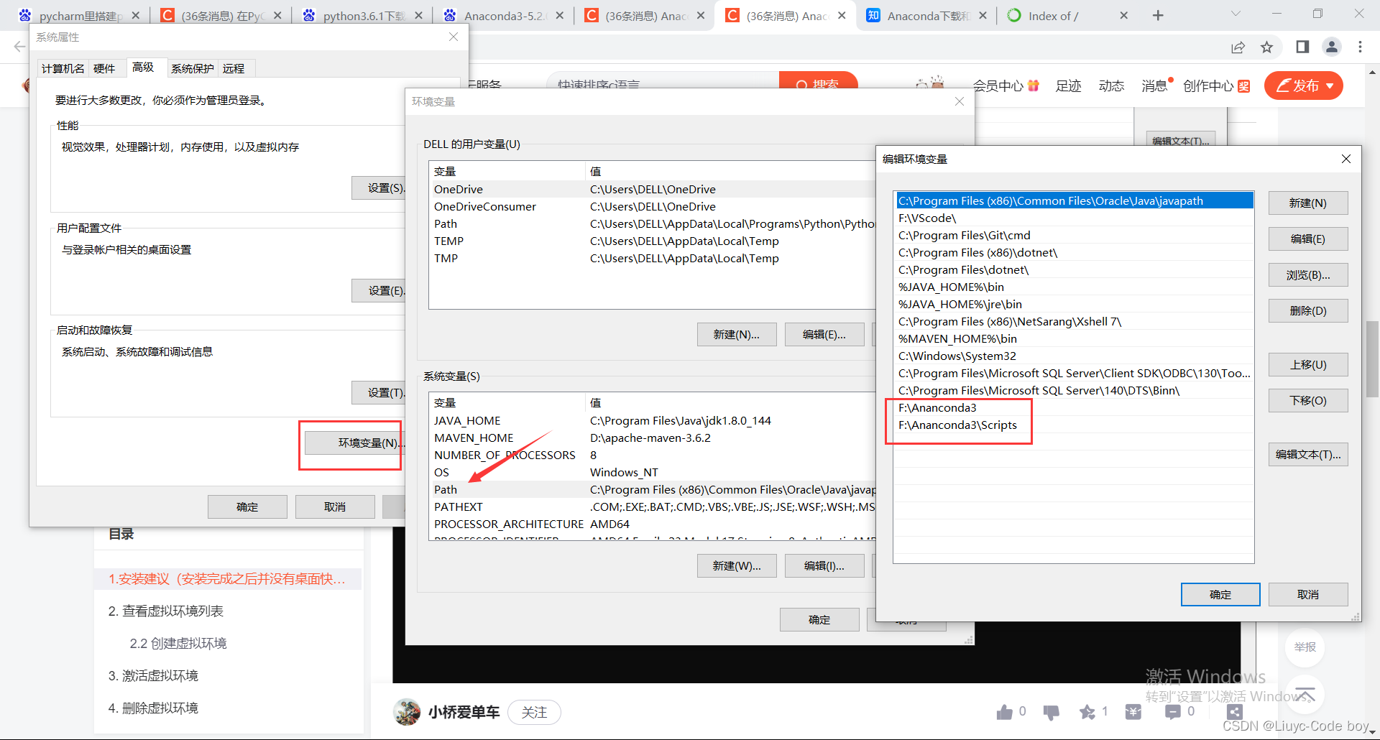This screenshot has height=740, width=1380.
Task: Select C:\Windows\System32 path entry
Action: click(1074, 356)
